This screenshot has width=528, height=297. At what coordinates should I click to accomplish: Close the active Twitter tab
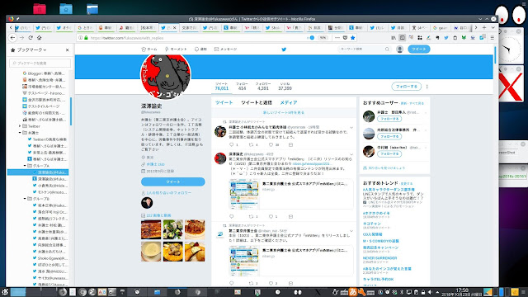tap(174, 27)
